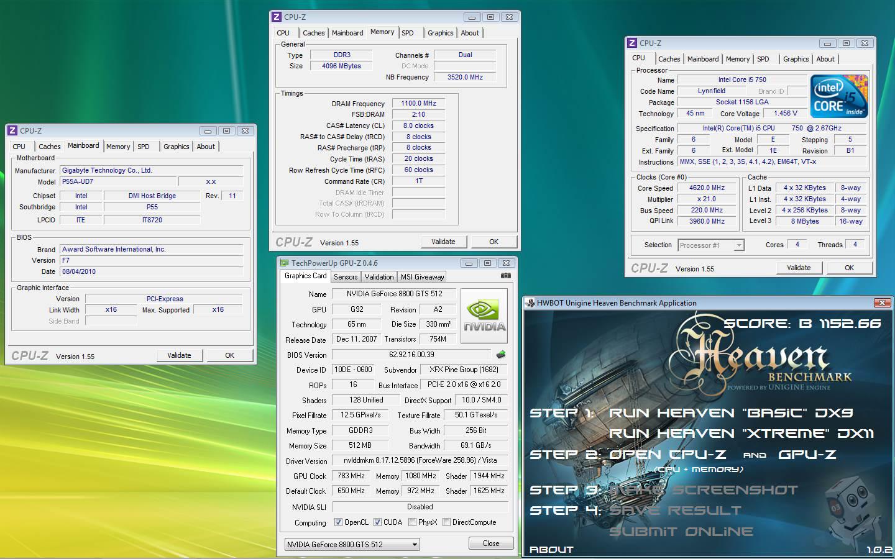Viewport: 895px width, 559px height.
Task: Click BIOS Version field 62.92.16.00.39
Action: coord(411,355)
